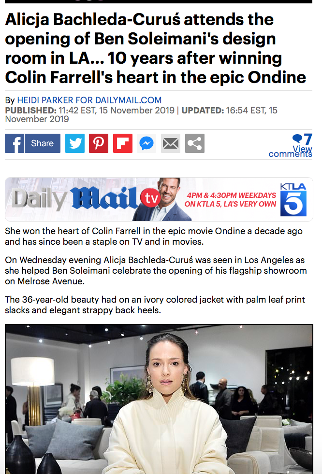Image resolution: width=322 pixels, height=474 pixels.
Task: Open the generic share options icon
Action: (195, 143)
